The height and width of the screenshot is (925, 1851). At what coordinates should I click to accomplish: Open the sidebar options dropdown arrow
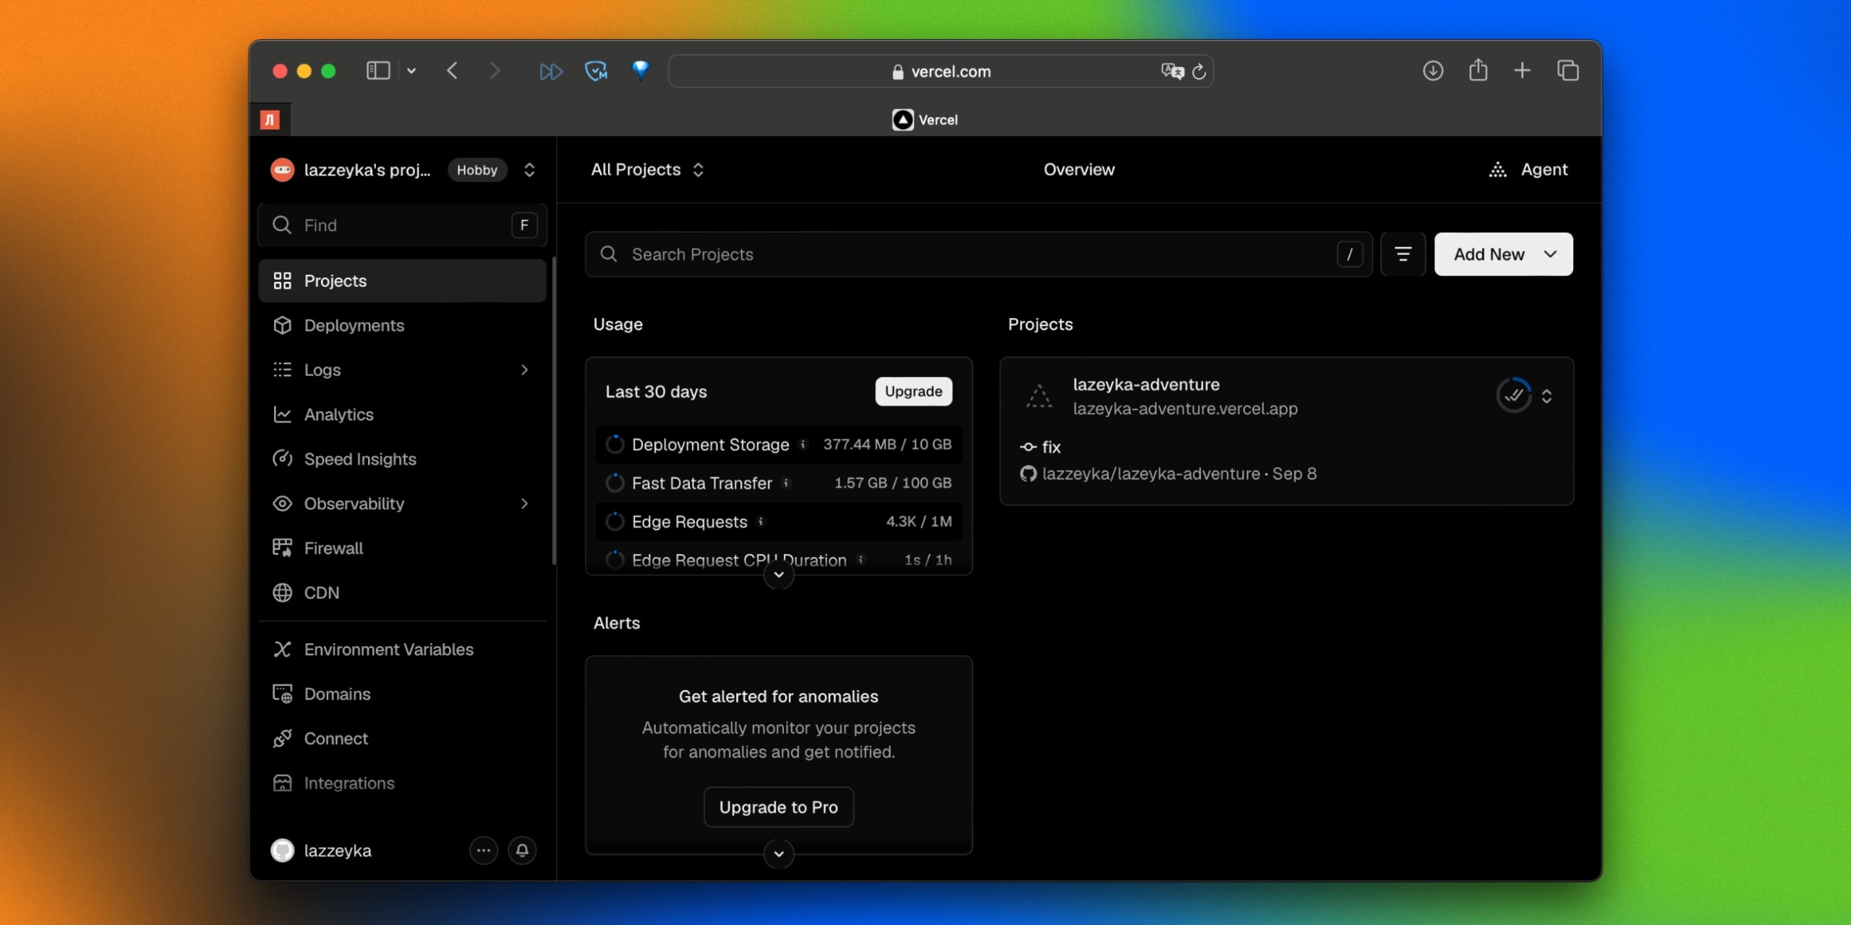point(411,71)
